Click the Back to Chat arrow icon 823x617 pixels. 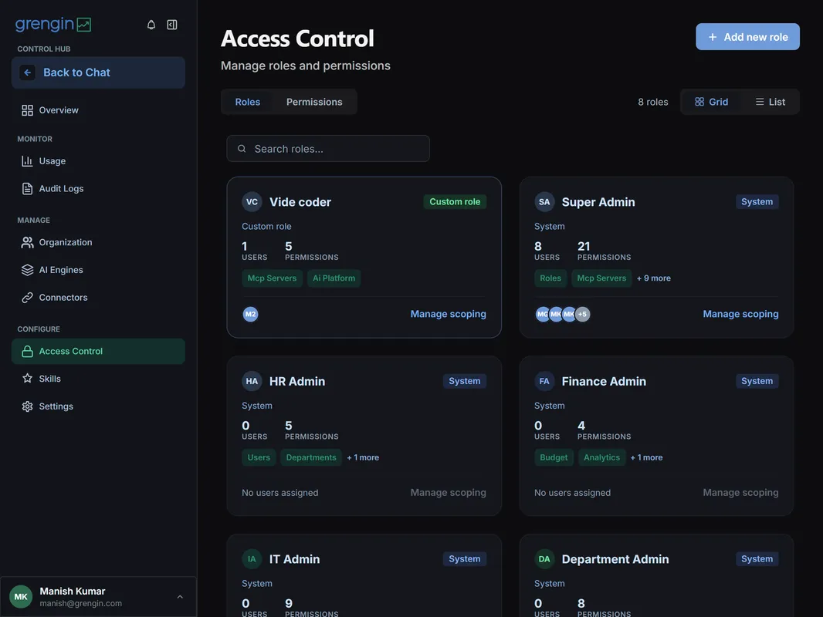[x=27, y=72]
